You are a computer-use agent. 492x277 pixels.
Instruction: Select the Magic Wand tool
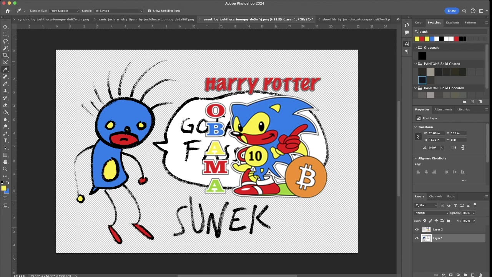[5, 48]
